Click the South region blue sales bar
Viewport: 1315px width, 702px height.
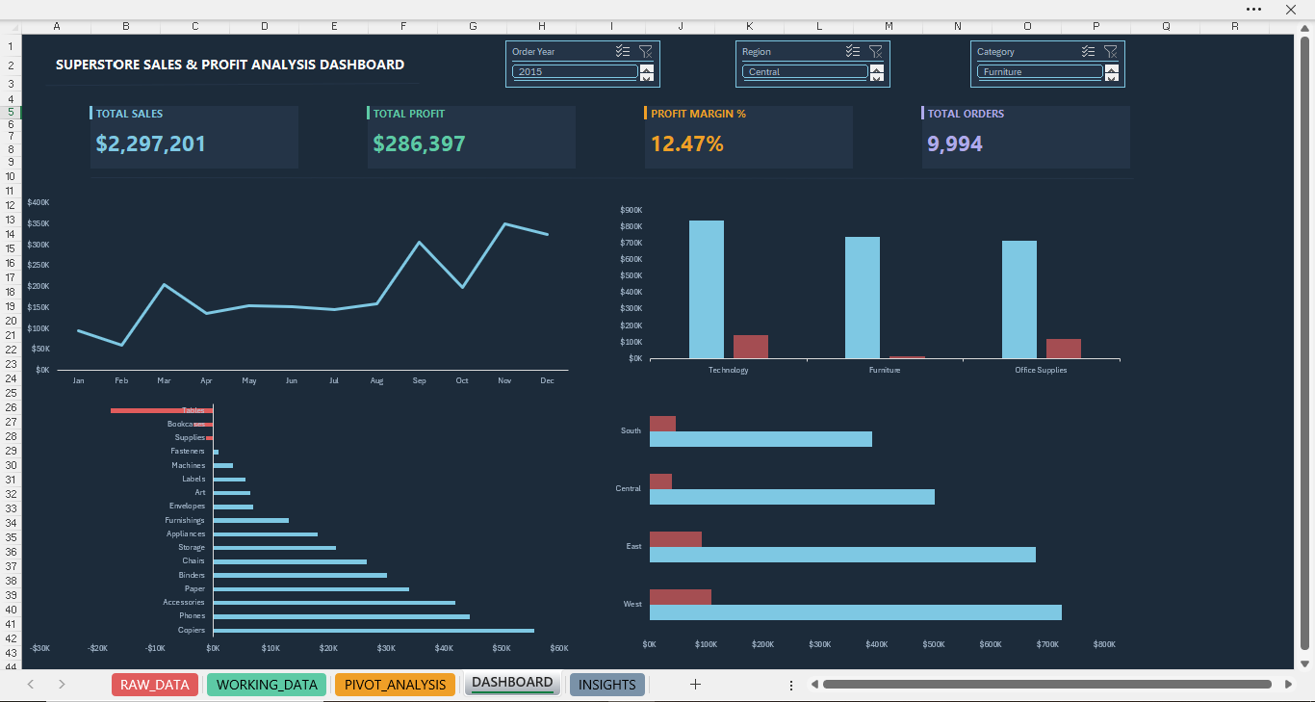[761, 439]
